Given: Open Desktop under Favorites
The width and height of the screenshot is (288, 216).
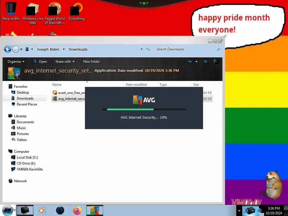Looking at the screenshot, I should click(x=20, y=92).
